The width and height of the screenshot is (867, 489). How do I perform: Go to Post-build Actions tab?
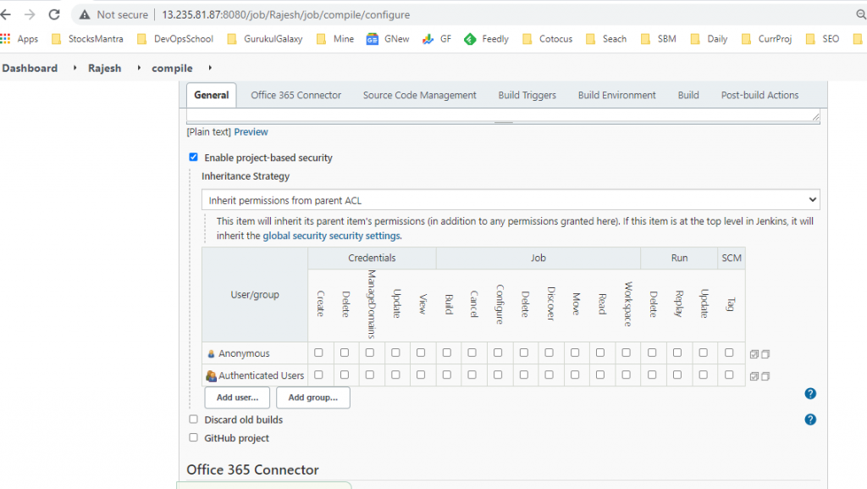pos(759,95)
